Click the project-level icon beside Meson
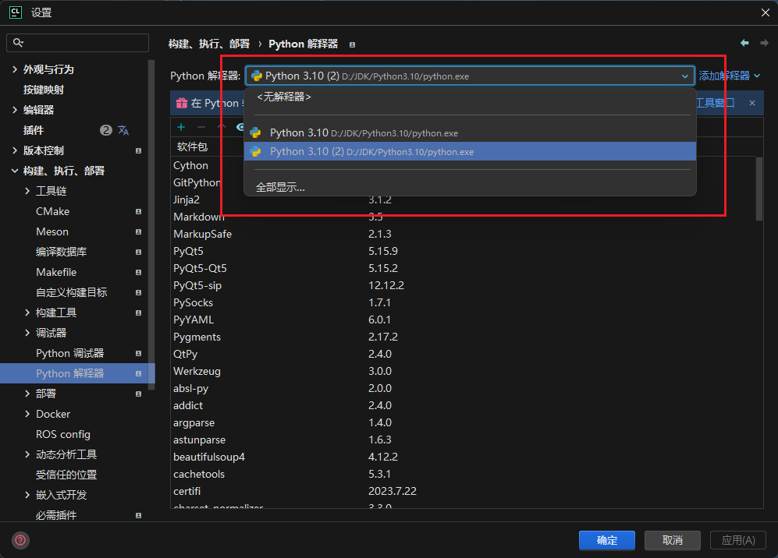 [138, 232]
